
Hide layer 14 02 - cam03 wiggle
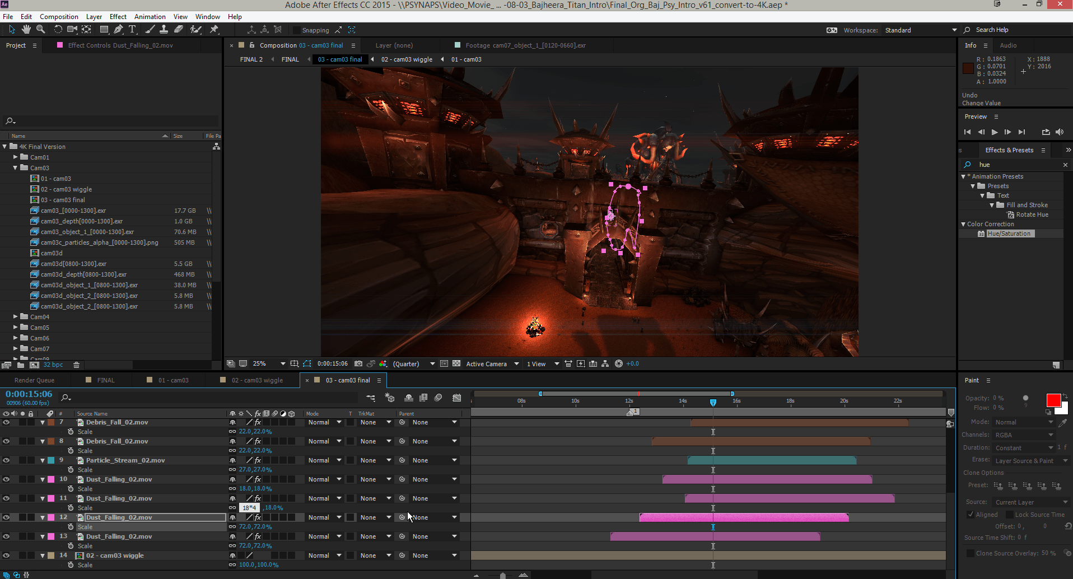click(6, 555)
